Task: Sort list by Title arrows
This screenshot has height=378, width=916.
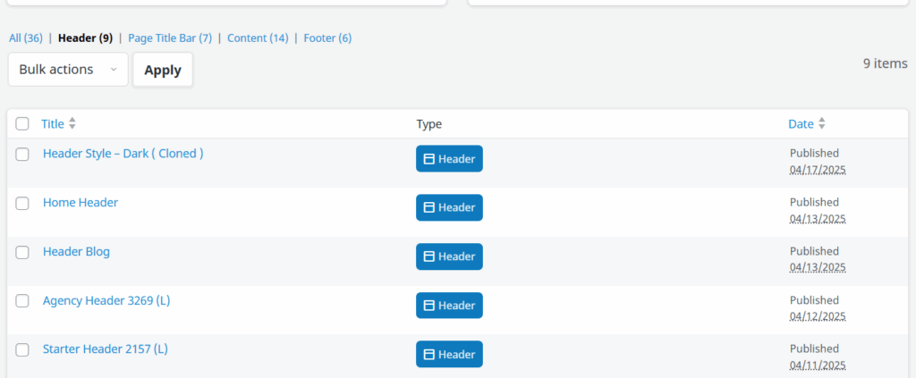Action: pos(72,123)
